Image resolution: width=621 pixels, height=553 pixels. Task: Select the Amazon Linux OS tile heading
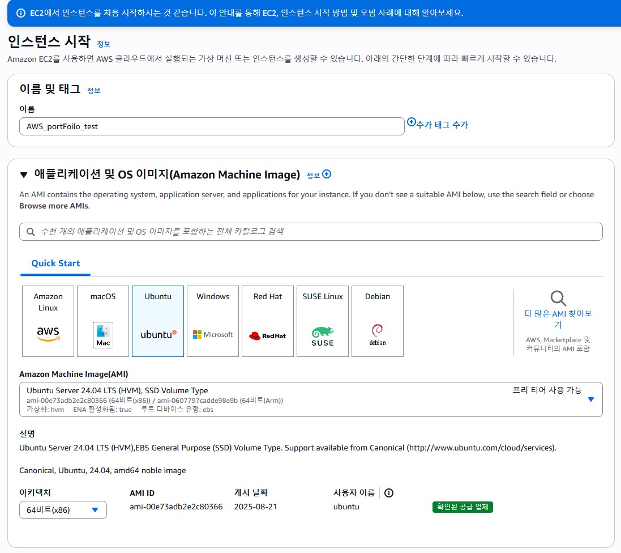pyautogui.click(x=48, y=302)
